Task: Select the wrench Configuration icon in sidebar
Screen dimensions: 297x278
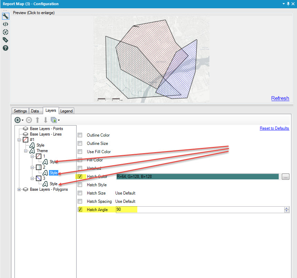Action: (6, 16)
